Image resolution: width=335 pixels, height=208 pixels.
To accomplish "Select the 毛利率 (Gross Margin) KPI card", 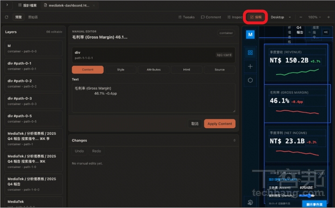I will pos(297,104).
